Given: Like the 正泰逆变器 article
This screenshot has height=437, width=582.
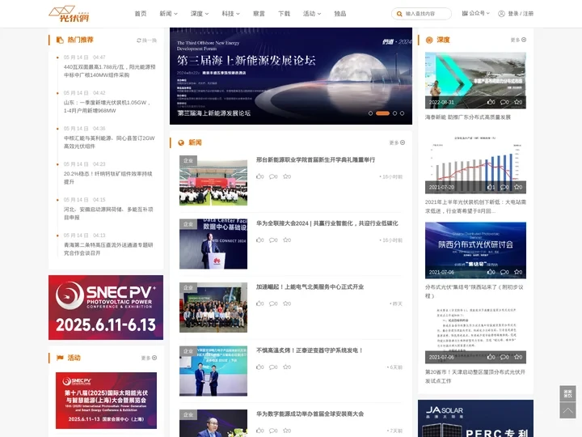Looking at the screenshot, I should pos(259,367).
